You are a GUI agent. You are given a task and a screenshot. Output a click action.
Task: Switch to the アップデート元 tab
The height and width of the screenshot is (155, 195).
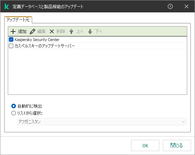(x=18, y=20)
